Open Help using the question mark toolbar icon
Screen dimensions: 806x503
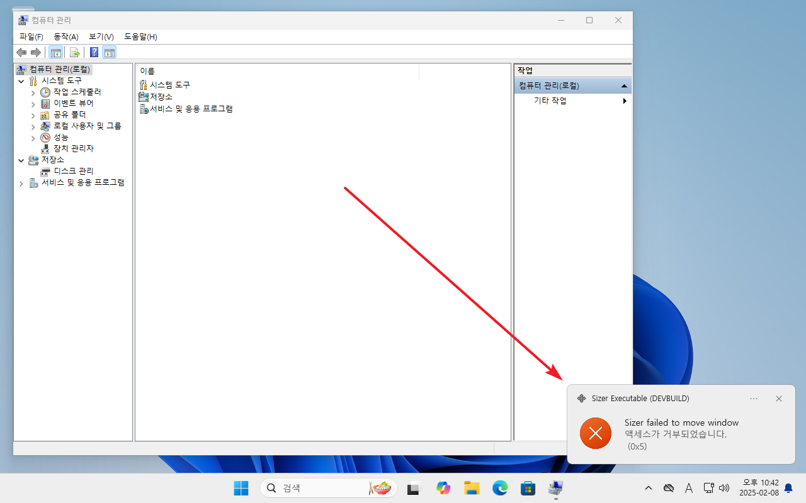[94, 52]
